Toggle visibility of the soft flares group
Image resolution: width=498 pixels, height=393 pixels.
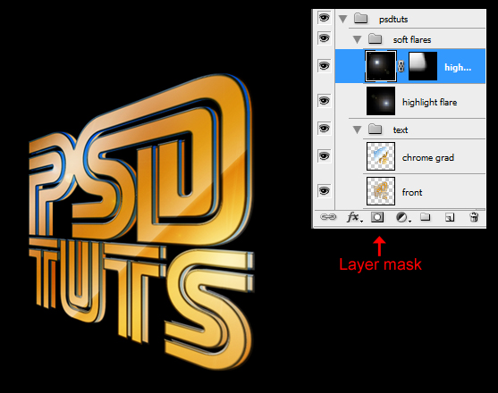[324, 38]
